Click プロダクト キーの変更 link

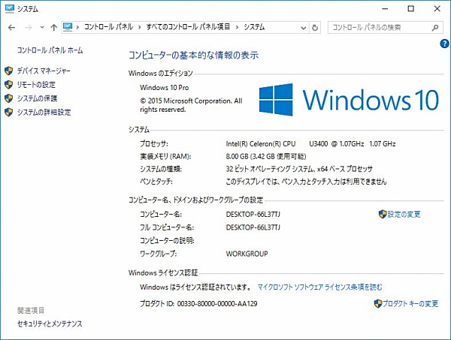point(410,303)
